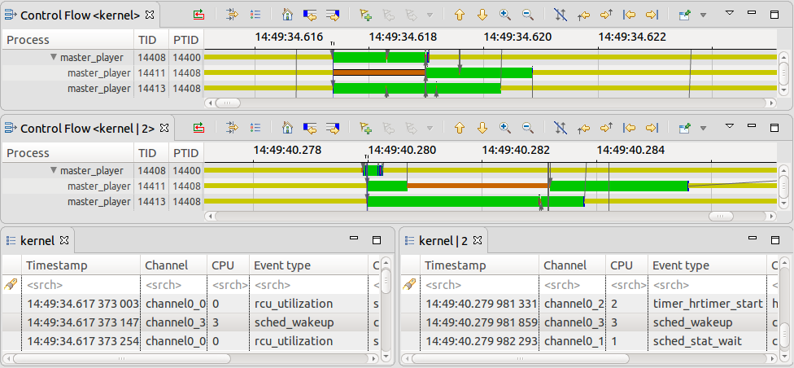Screen dimensions: 794x368
Task: Open the View Menu triangle in top Control Flow view
Action: tap(729, 13)
